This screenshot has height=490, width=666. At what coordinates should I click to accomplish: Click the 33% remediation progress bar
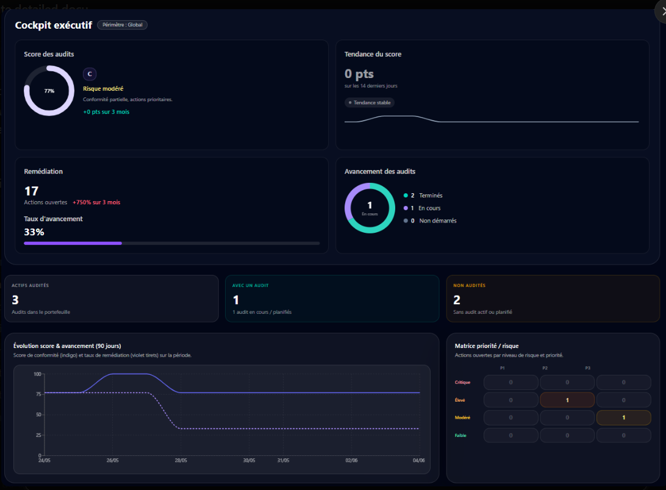(x=171, y=243)
